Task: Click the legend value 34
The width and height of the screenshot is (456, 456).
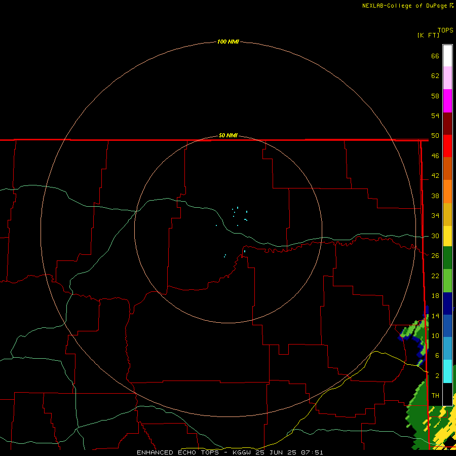Action: pyautogui.click(x=435, y=216)
